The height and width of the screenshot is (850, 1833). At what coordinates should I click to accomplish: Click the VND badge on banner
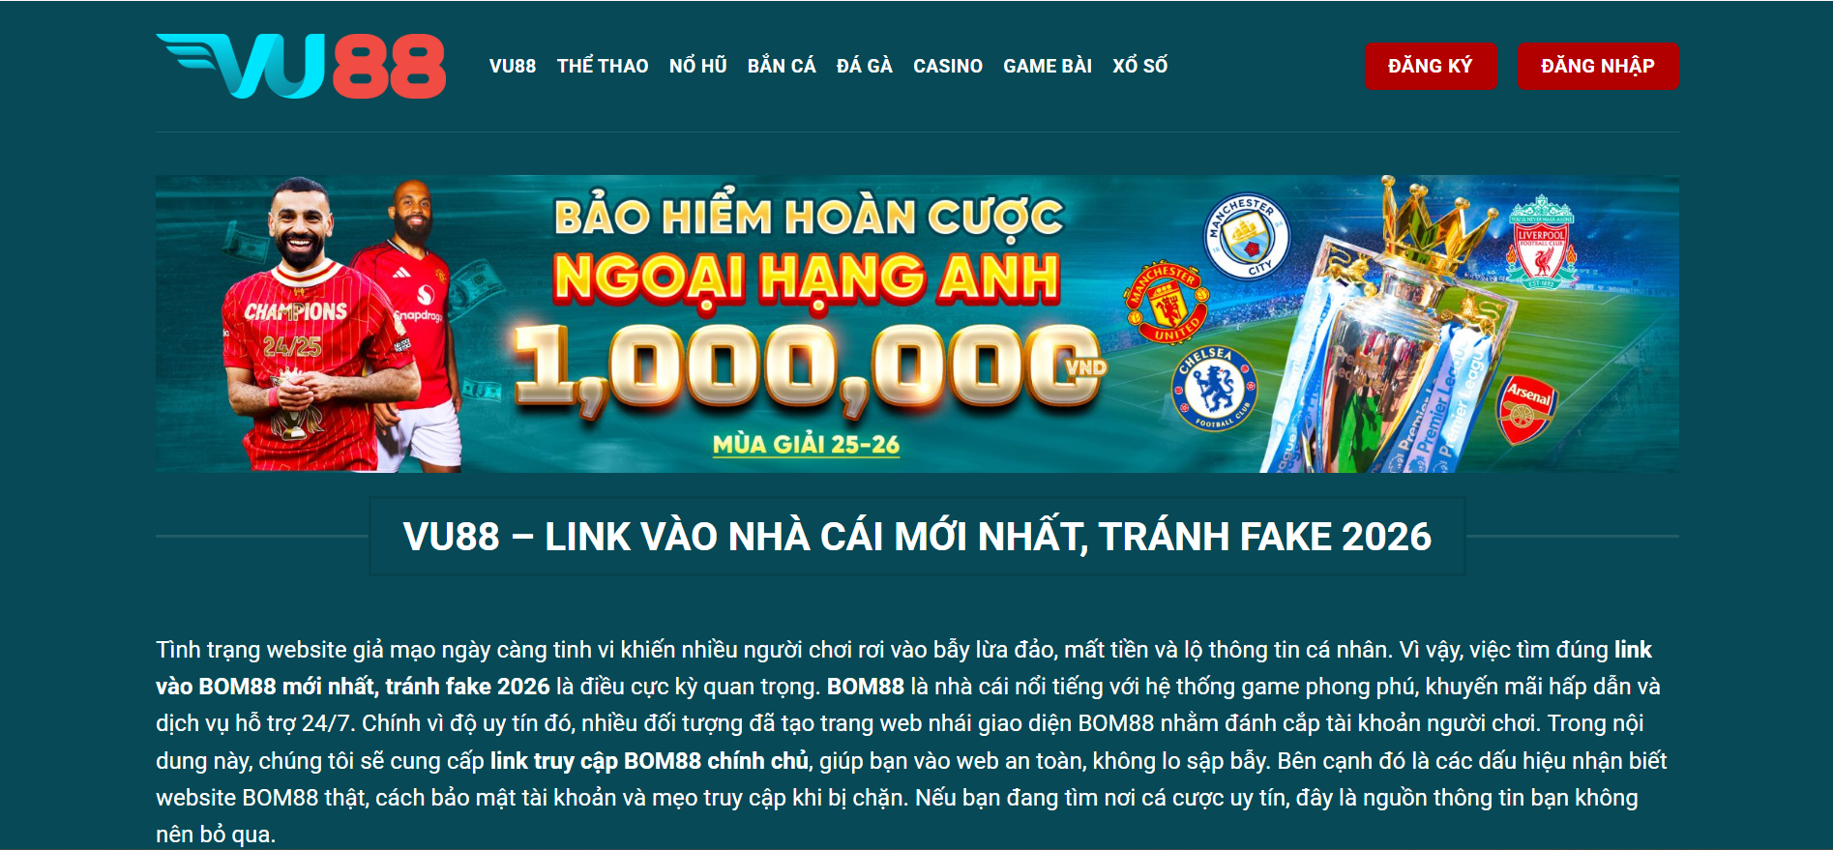1086,367
